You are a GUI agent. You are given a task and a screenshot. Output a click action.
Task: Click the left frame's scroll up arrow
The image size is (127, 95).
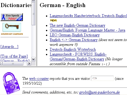tap(34, 1)
